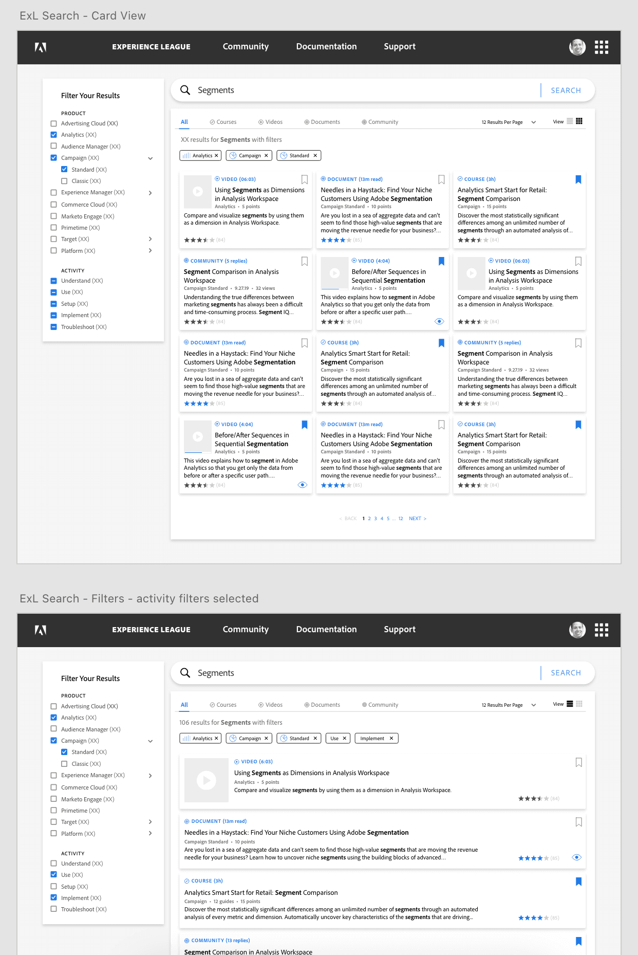Uncheck Implement activity in Filters screen

pyautogui.click(x=54, y=897)
